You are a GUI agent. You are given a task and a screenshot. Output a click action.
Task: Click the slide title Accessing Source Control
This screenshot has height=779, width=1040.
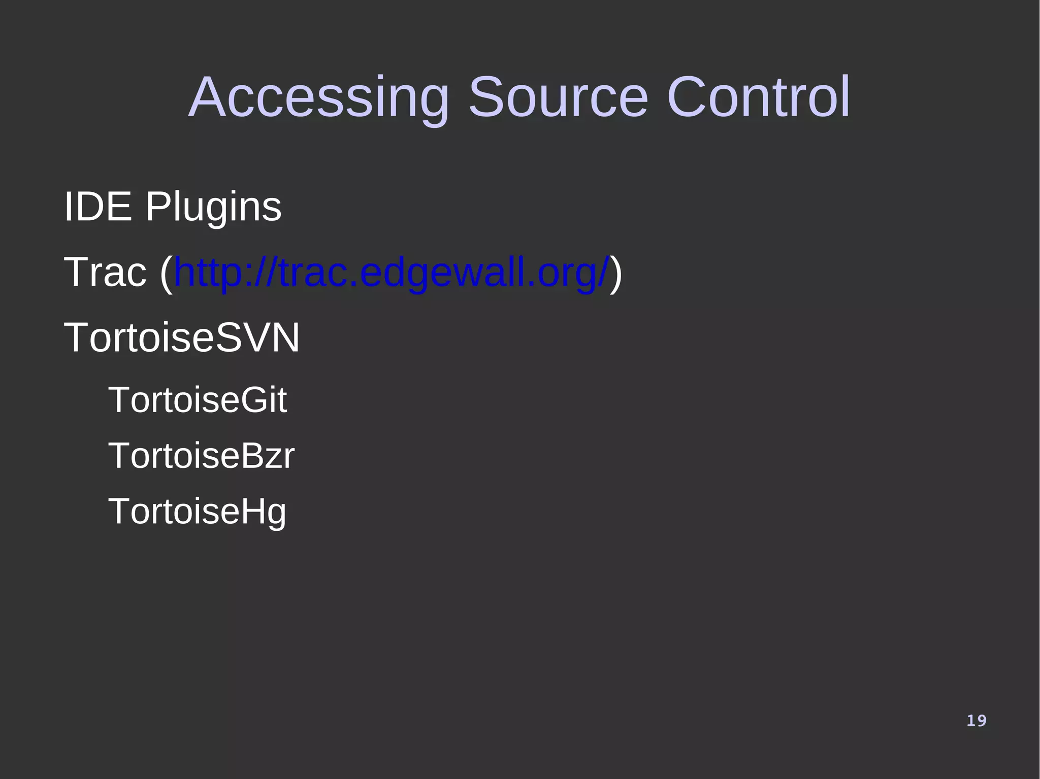[x=519, y=97]
